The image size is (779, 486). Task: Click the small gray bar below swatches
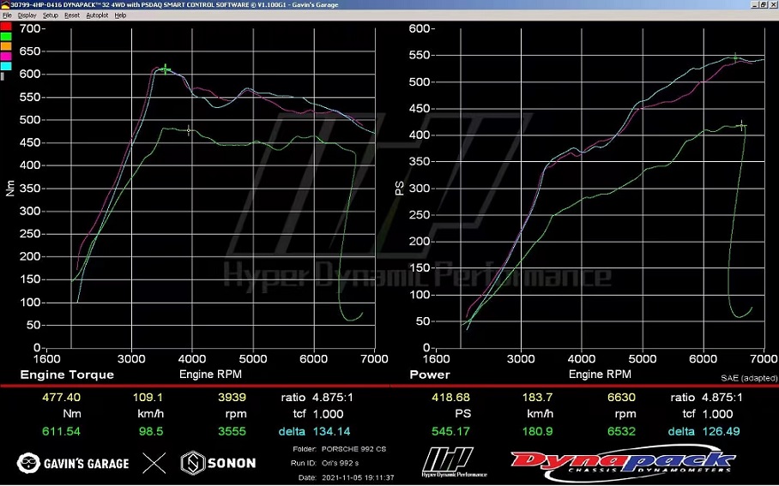pos(3,76)
